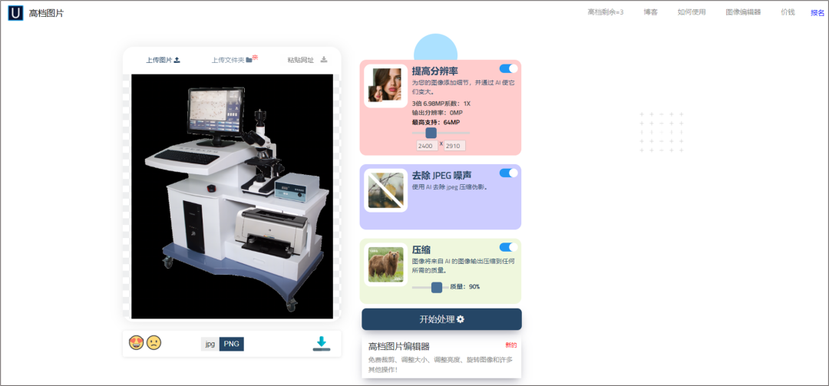
Task: Click the 质量 compression slider handle
Action: [x=437, y=287]
